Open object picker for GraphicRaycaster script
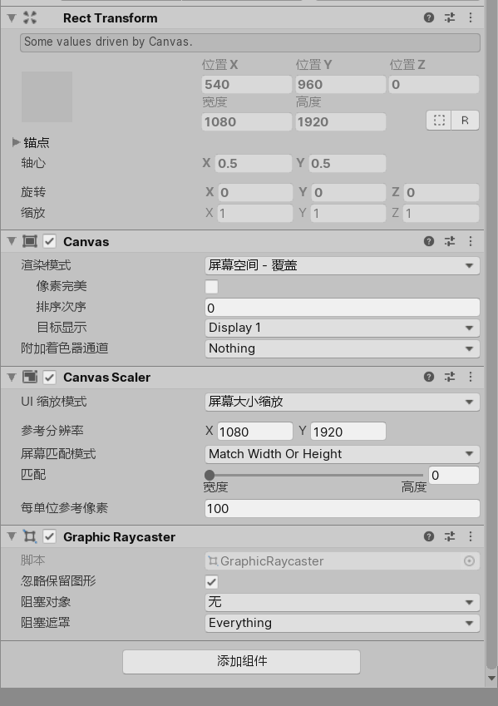The image size is (498, 706). pos(469,561)
